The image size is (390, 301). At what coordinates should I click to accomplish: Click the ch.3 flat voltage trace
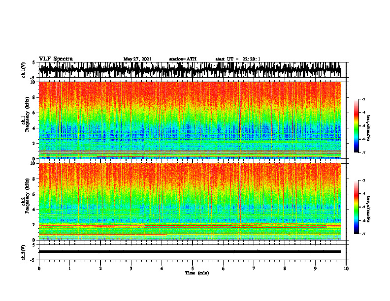tap(190, 252)
